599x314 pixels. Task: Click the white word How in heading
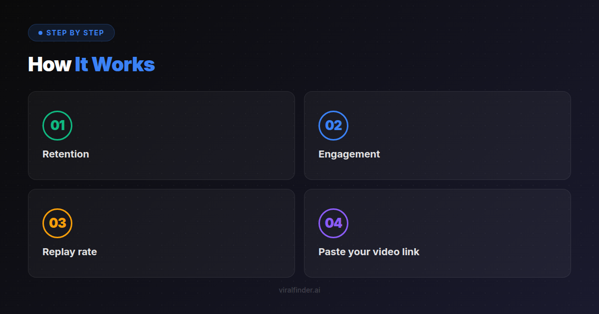coord(49,64)
